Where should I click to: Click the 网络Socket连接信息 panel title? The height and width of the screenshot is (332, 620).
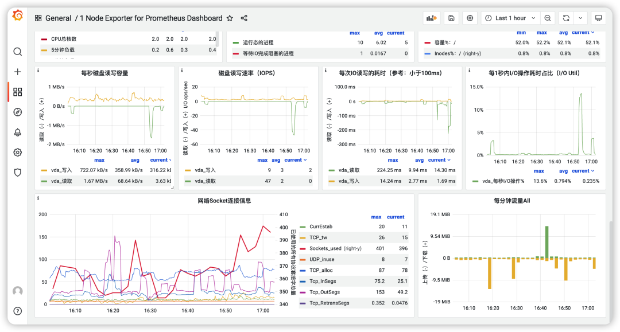click(x=224, y=201)
